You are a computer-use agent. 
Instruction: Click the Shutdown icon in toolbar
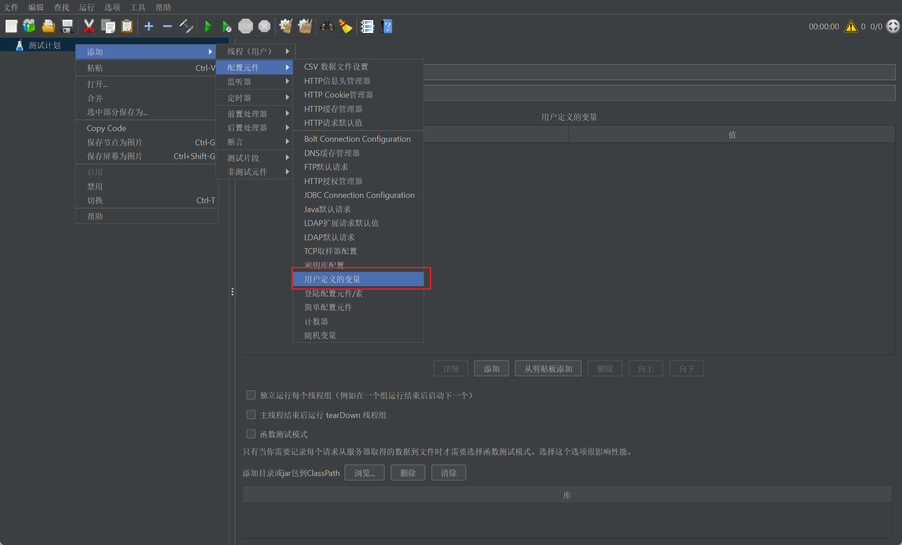click(x=264, y=26)
